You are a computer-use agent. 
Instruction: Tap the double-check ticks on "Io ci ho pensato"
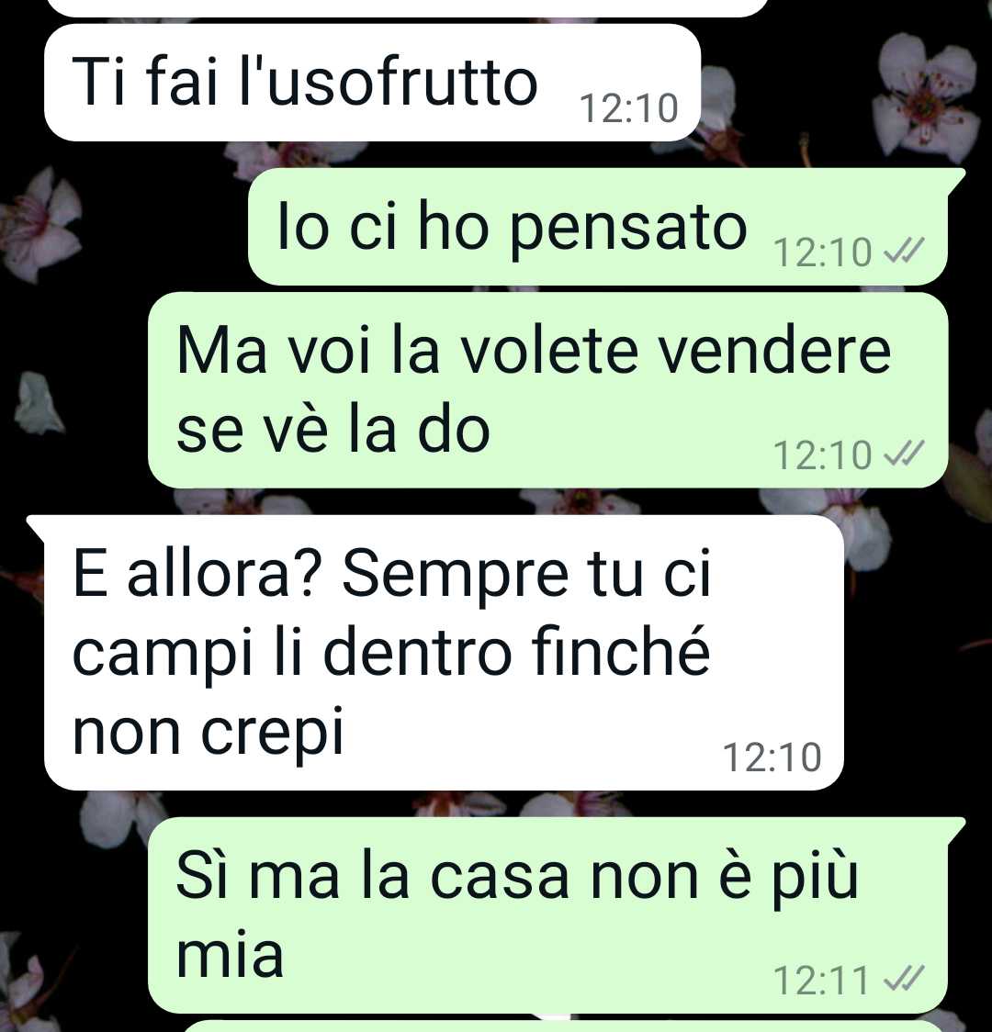pos(904,252)
